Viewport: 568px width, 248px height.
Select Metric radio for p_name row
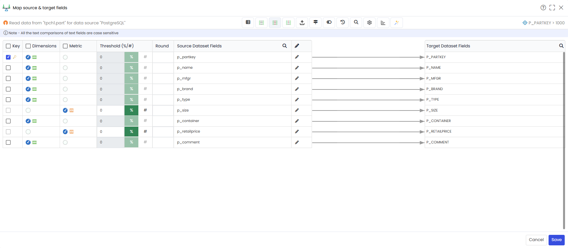pyautogui.click(x=65, y=68)
